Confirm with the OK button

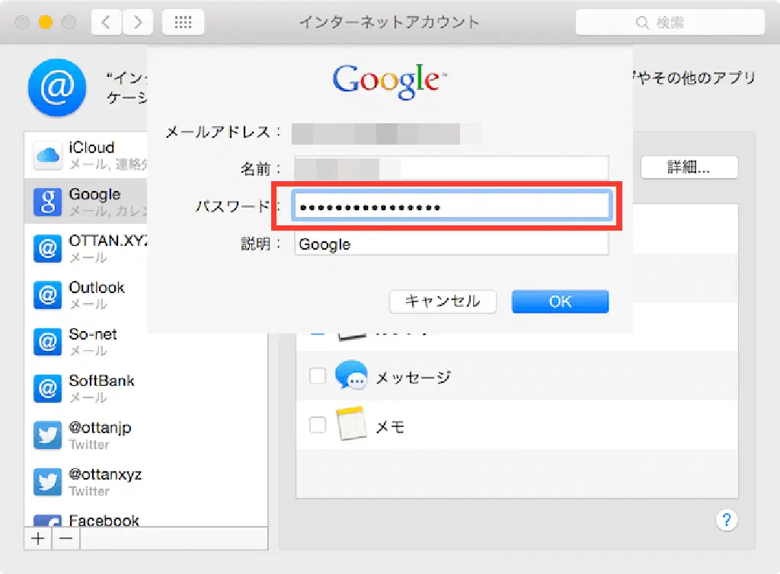click(x=560, y=301)
